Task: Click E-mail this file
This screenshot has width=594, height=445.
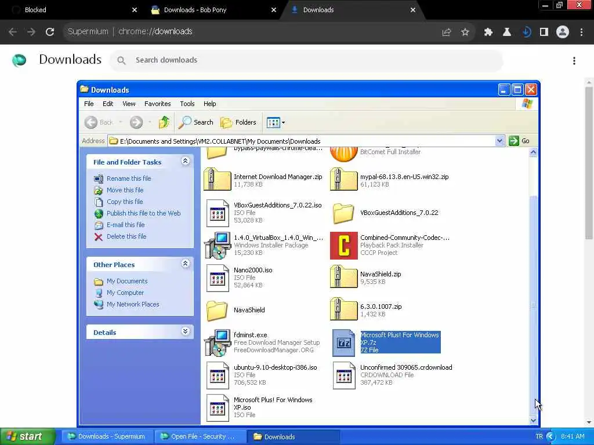Action: tap(125, 225)
